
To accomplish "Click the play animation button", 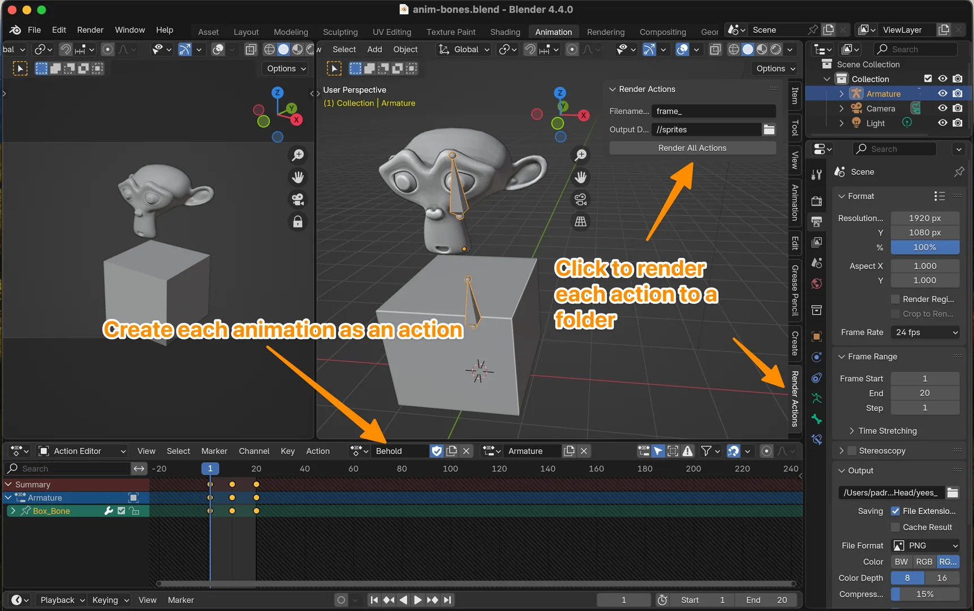I will tap(417, 600).
